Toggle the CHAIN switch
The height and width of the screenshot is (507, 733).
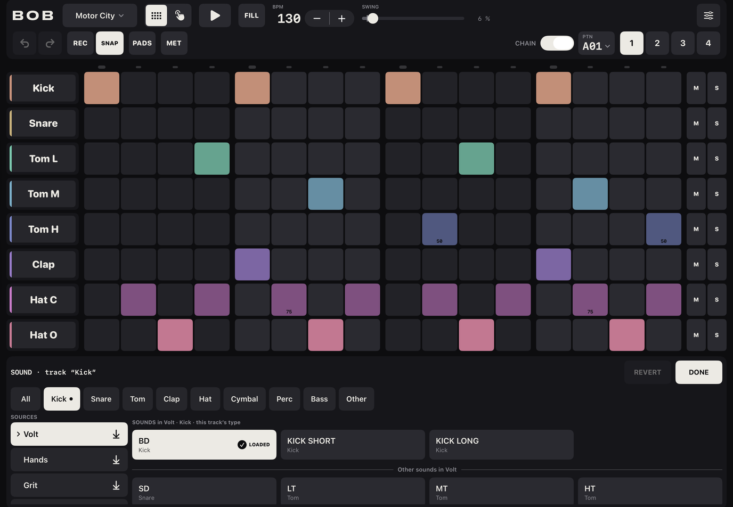[x=557, y=43]
